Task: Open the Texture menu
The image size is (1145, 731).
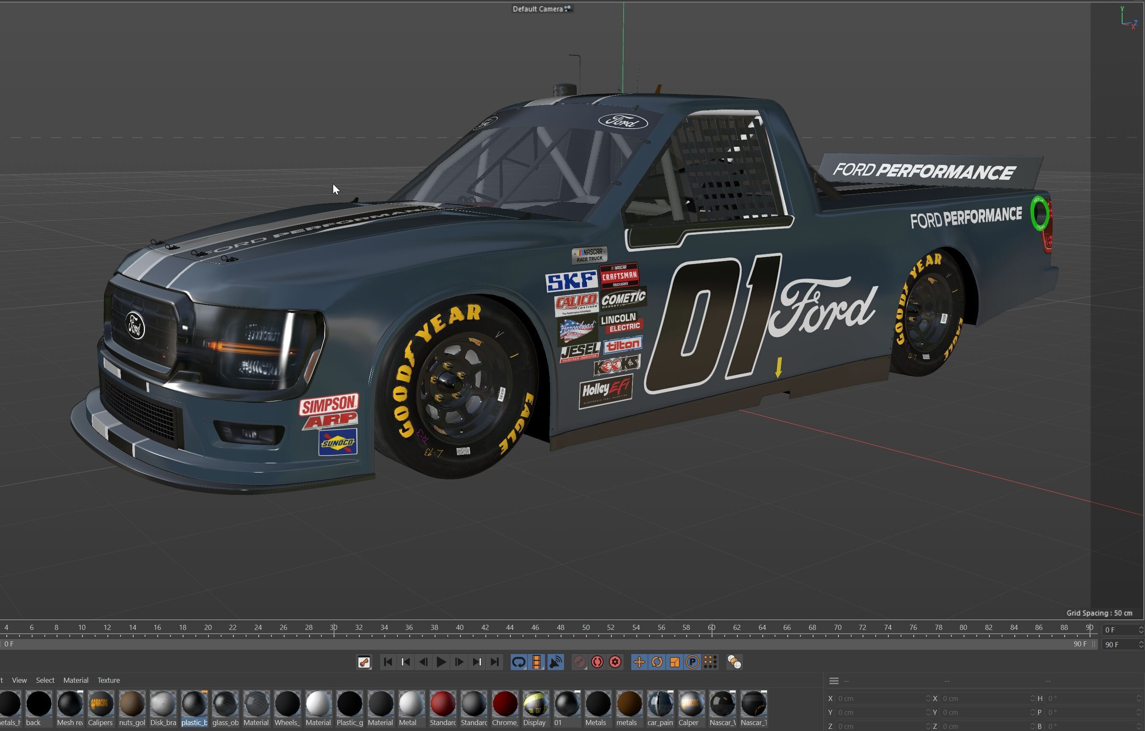Action: point(108,680)
